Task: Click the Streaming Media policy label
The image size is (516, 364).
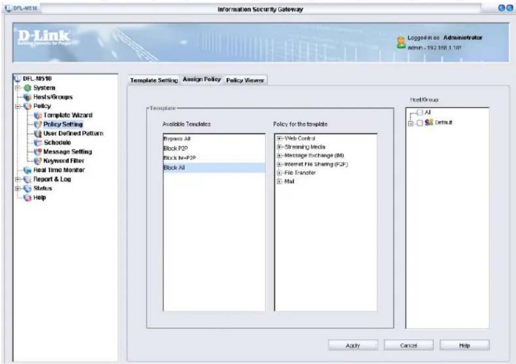Action: [305, 147]
